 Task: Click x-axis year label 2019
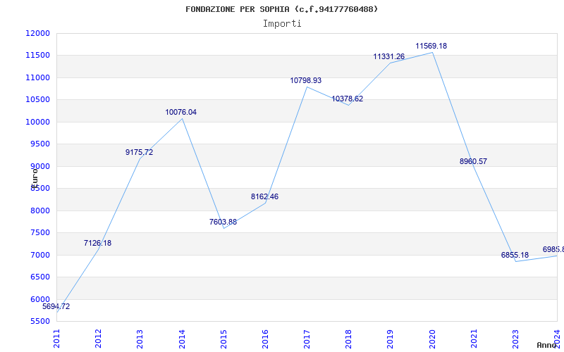pos(391,339)
